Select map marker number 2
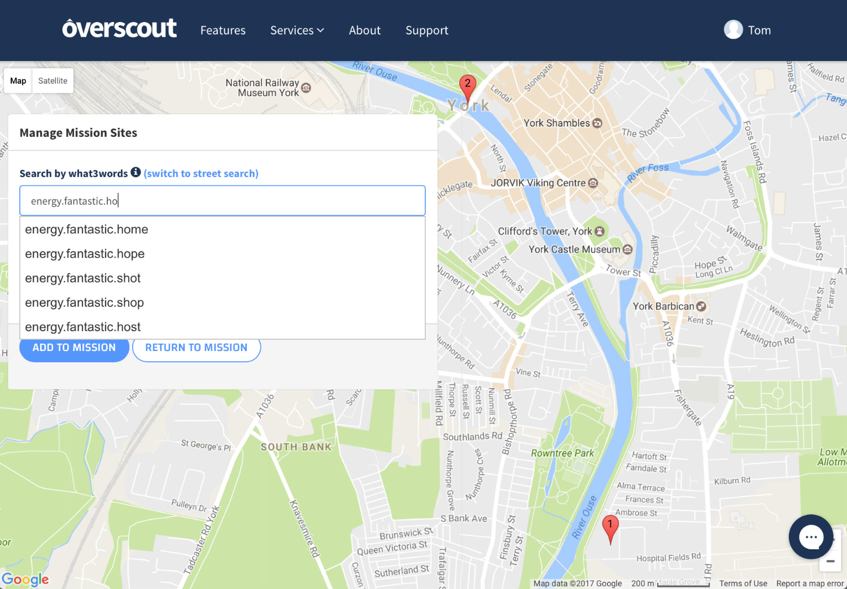Viewport: 847px width, 589px height. [x=468, y=88]
